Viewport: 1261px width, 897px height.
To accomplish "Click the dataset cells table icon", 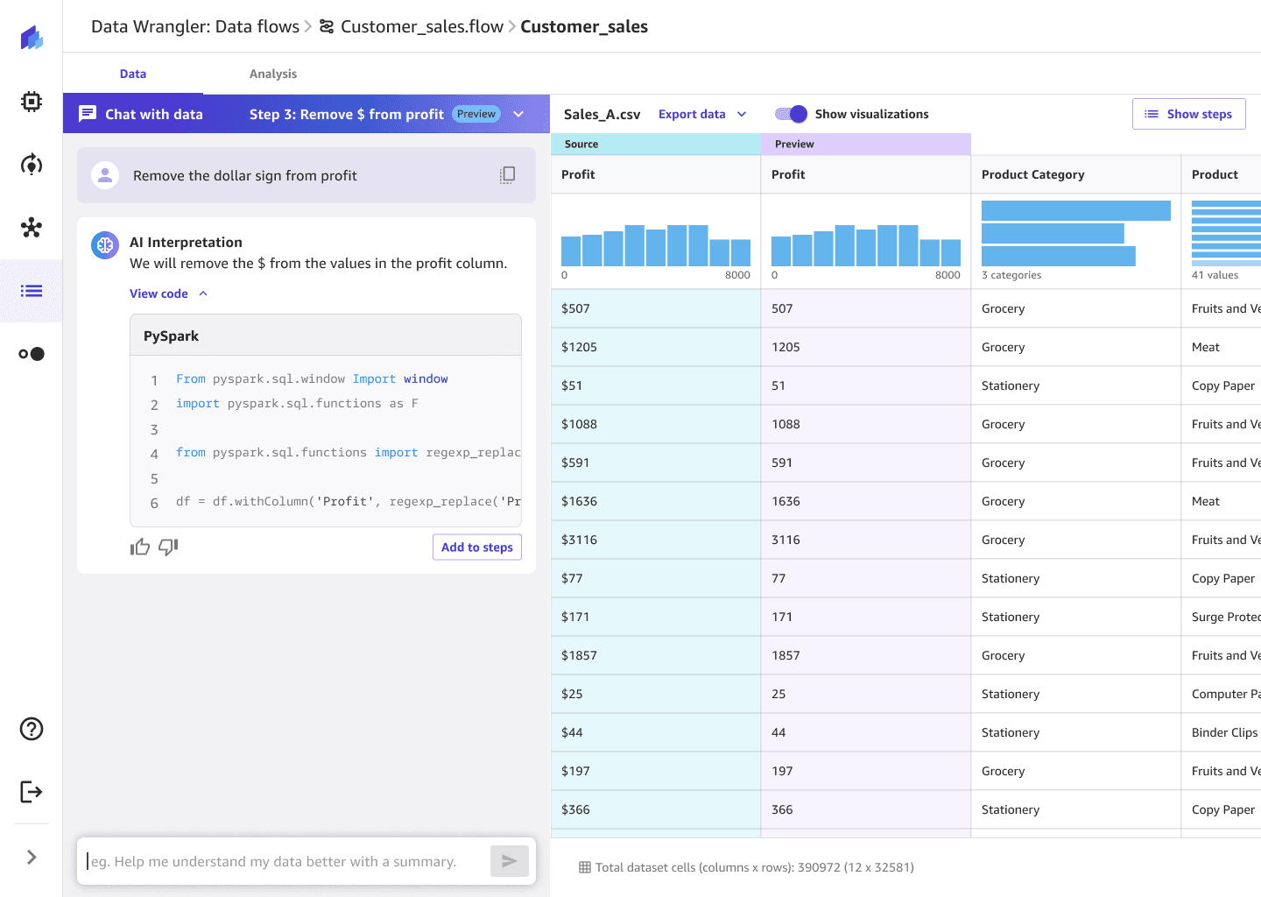I will coord(585,867).
